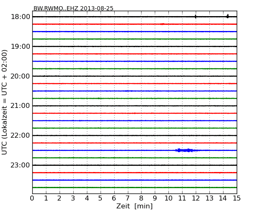Click x-axis tick label 12
The image size is (269, 215).
tap(196, 198)
